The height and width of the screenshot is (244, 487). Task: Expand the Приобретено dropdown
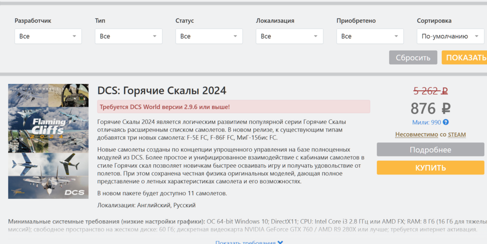(370, 36)
